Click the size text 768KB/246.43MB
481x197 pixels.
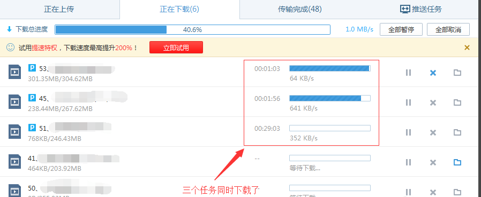[x=55, y=139]
